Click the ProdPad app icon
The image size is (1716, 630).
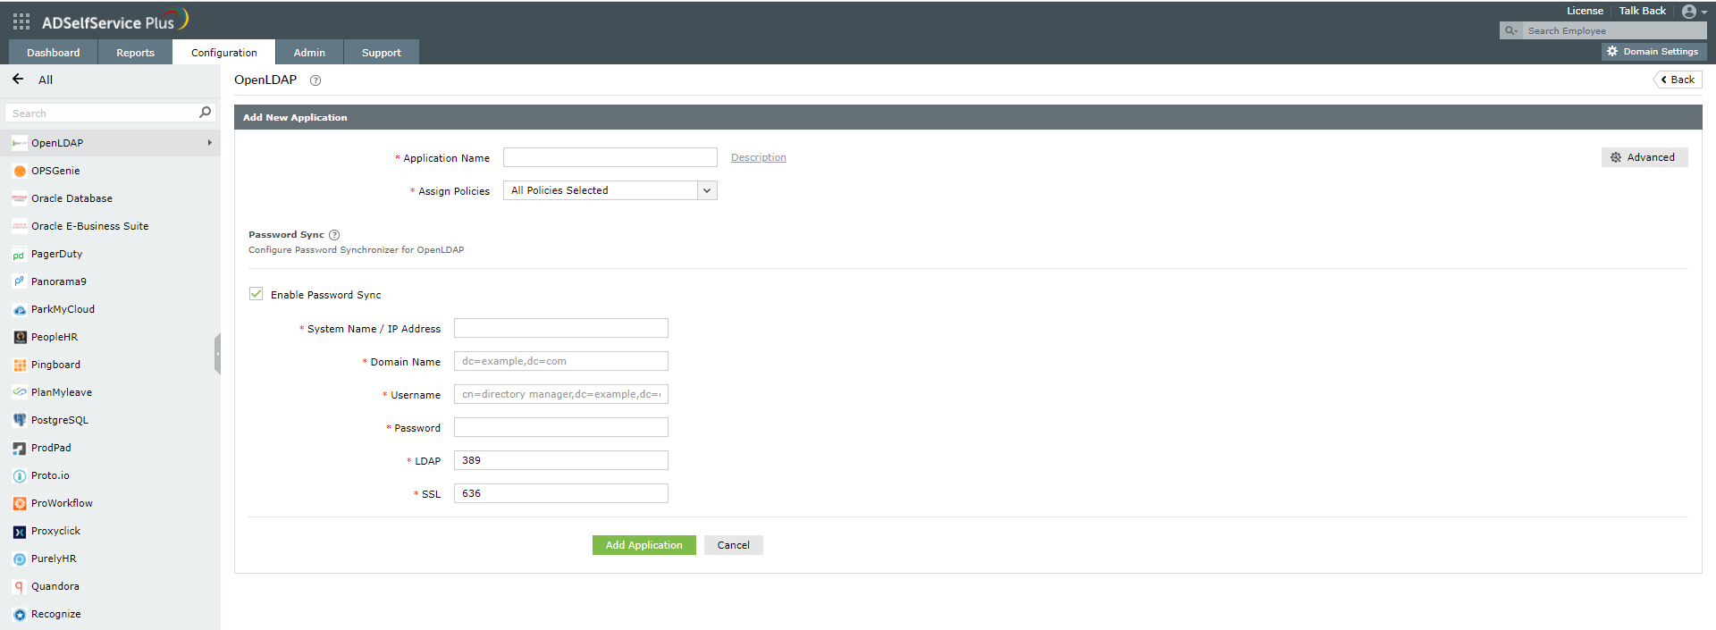tap(20, 449)
